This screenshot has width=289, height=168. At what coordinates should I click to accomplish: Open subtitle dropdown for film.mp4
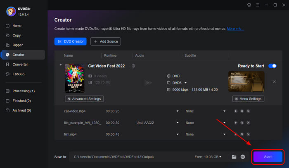[224, 134]
